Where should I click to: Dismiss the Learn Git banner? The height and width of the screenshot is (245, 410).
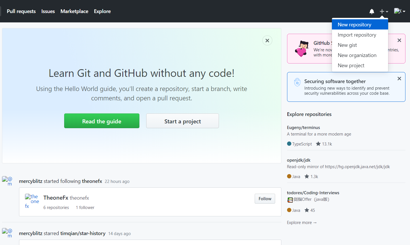pyautogui.click(x=267, y=41)
